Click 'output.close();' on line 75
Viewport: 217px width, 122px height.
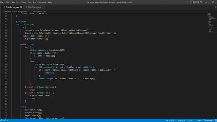click(34, 113)
